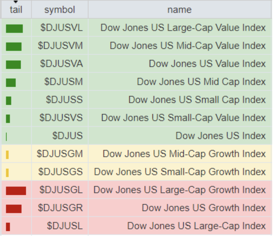Viewport: 273px width, 236px height.
Task: Click Dow Jones US Mid-Cap Growth Index
Action: [184, 154]
